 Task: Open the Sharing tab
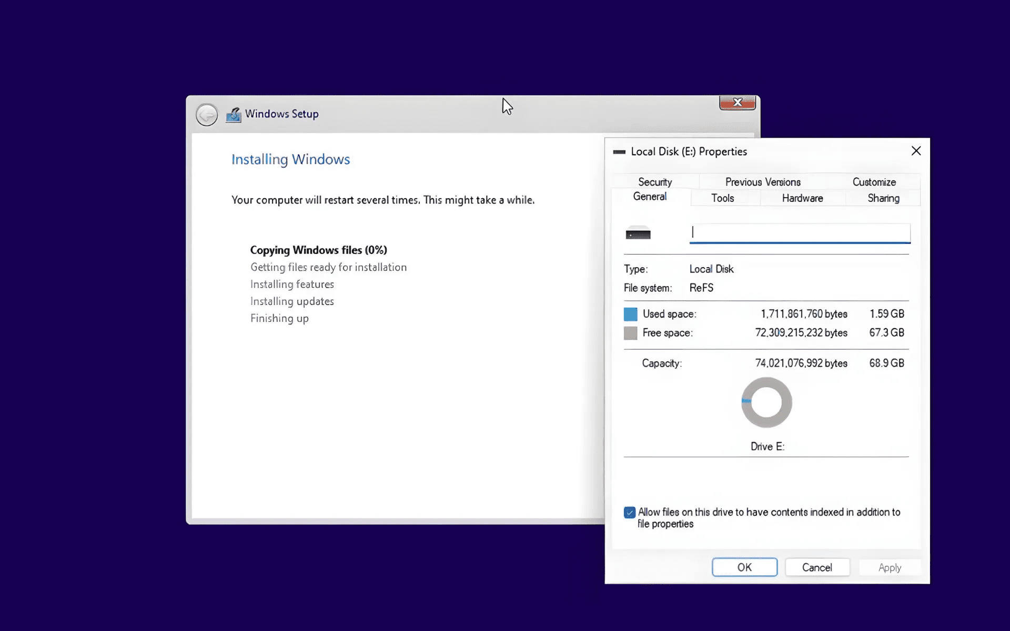pos(883,198)
